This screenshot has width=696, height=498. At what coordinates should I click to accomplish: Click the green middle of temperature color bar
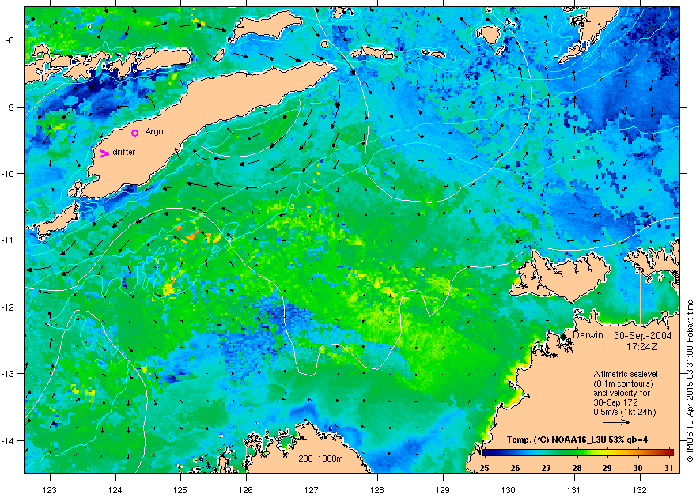click(578, 453)
